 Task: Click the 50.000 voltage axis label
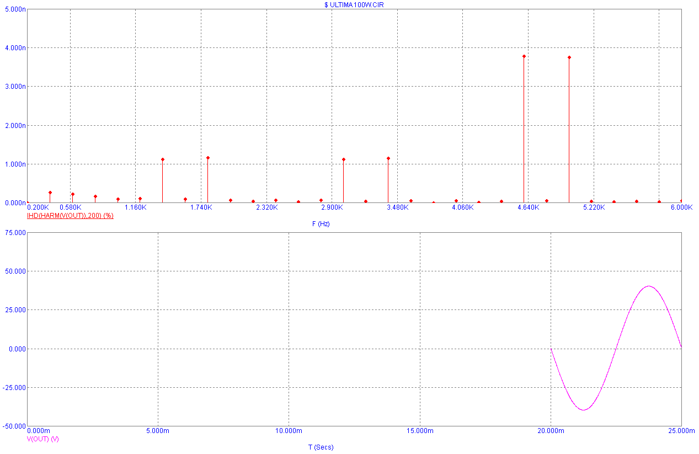(x=15, y=271)
